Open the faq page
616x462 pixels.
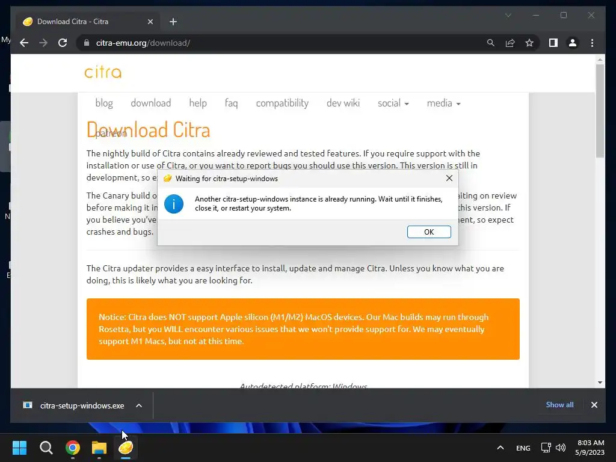click(x=231, y=103)
